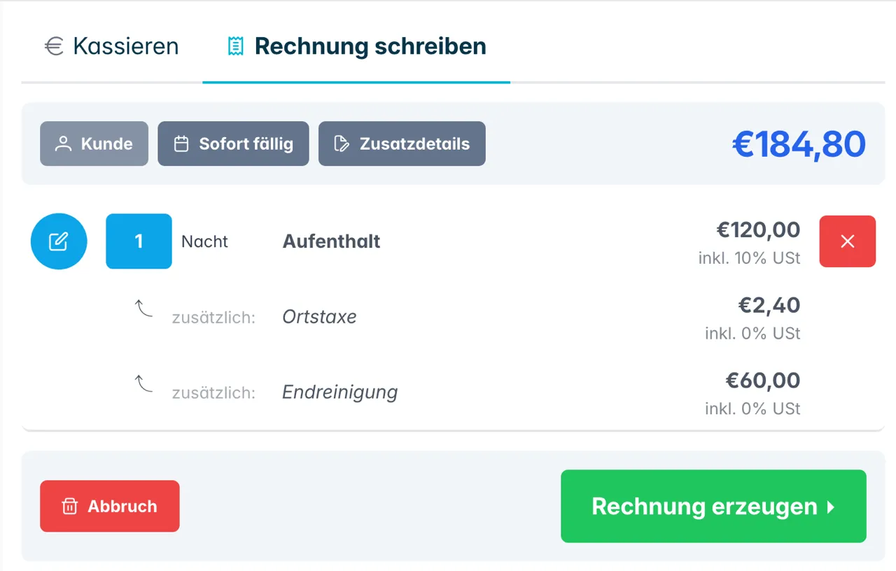Open the Kunde selection

94,143
